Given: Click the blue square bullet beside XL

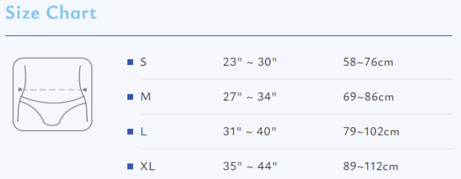Looking at the screenshot, I should pos(130,166).
